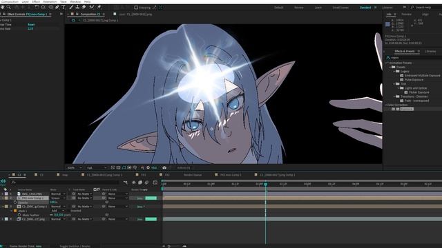Image resolution: width=442 pixels, height=248 pixels.
Task: Toggle frame blending icon in timeline
Action: coord(140,183)
